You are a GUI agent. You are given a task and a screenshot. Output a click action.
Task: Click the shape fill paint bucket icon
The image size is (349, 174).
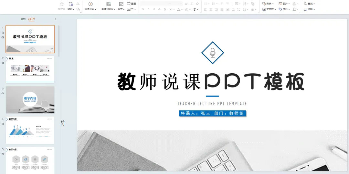295,4
